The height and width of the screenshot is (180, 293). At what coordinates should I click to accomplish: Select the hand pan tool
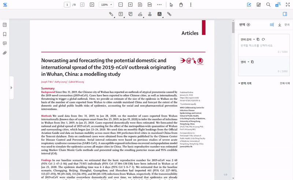[x=181, y=5]
